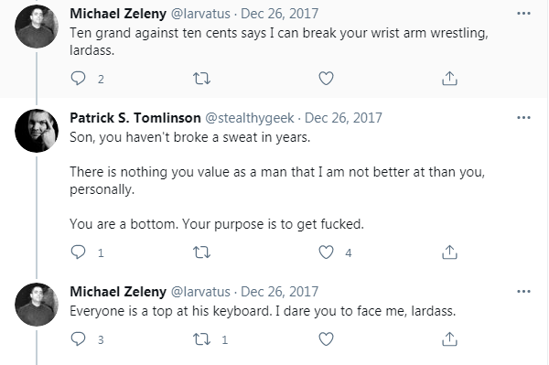549x365 pixels.
Task: Retweet the first Michael Zeleny tweet
Action: click(x=201, y=79)
